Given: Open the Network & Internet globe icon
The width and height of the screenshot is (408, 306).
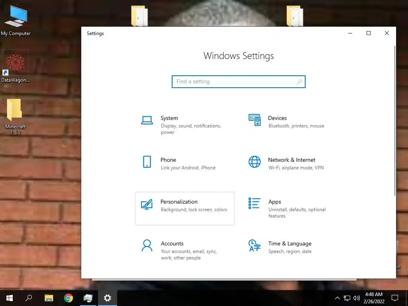Looking at the screenshot, I should tap(255, 162).
